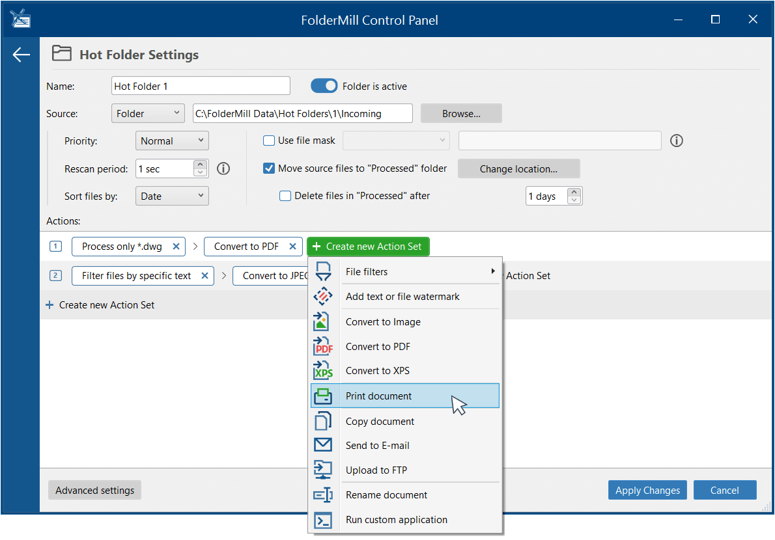Click the Rescan period '1 sec' field
The height and width of the screenshot is (540, 775).
(x=165, y=169)
